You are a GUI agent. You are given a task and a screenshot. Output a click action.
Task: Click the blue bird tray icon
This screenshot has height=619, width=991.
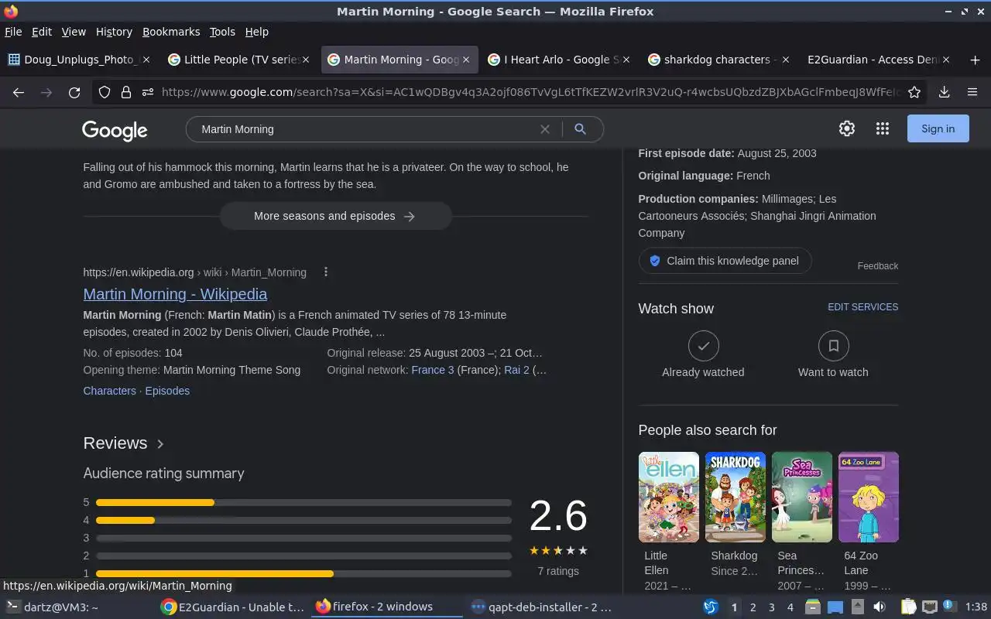(x=711, y=607)
